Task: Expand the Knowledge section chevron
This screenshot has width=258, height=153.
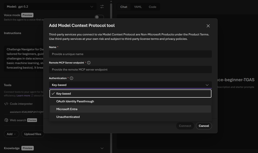Action: pos(102,148)
